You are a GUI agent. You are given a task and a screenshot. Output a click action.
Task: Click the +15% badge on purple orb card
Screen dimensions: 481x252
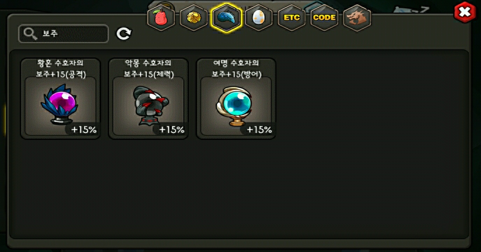pos(83,129)
